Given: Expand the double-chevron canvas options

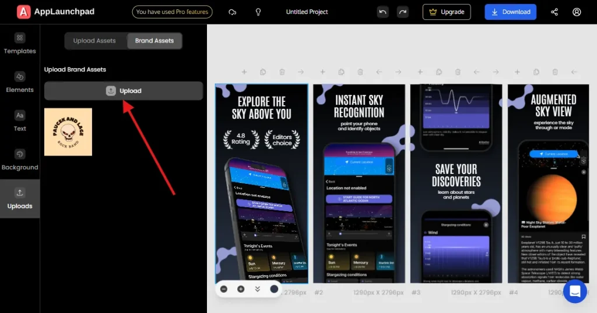Looking at the screenshot, I should pyautogui.click(x=257, y=289).
